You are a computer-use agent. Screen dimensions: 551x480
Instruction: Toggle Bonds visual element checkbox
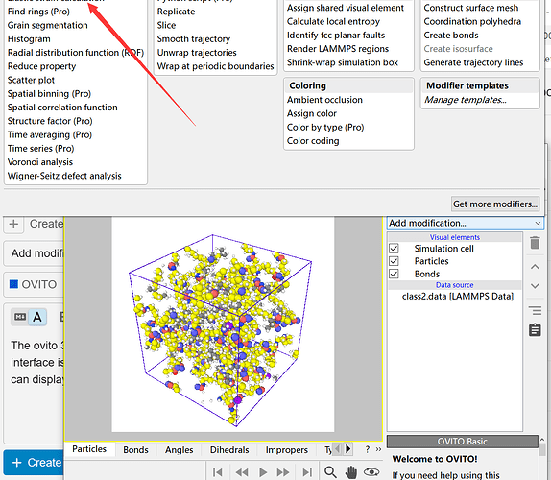tap(394, 274)
